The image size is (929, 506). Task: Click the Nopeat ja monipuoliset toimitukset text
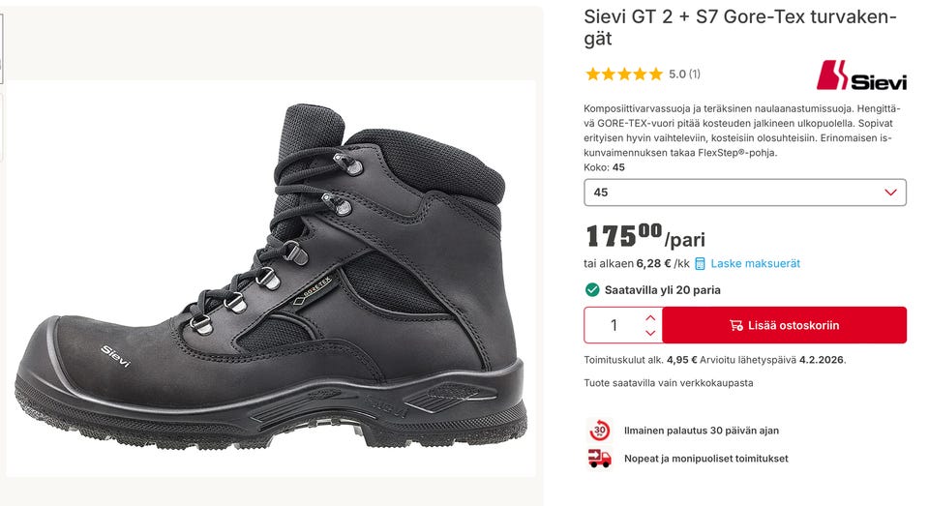point(705,459)
